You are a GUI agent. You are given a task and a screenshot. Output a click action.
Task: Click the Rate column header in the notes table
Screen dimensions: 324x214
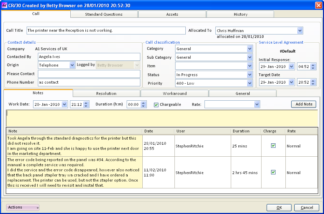301,131
